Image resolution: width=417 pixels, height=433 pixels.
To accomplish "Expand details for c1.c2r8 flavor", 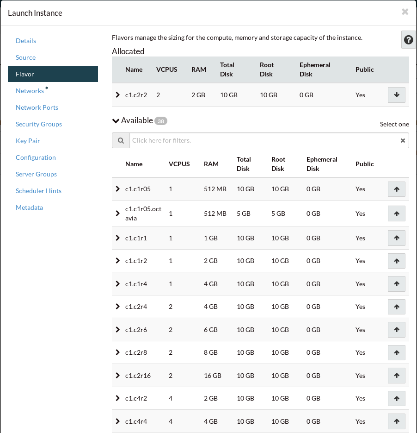I will (x=117, y=352).
